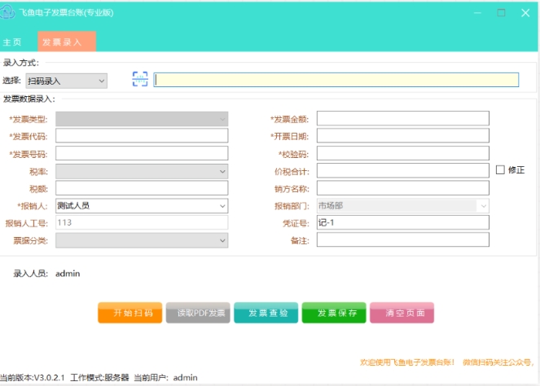Click the 读取PDF发票 button

[198, 313]
